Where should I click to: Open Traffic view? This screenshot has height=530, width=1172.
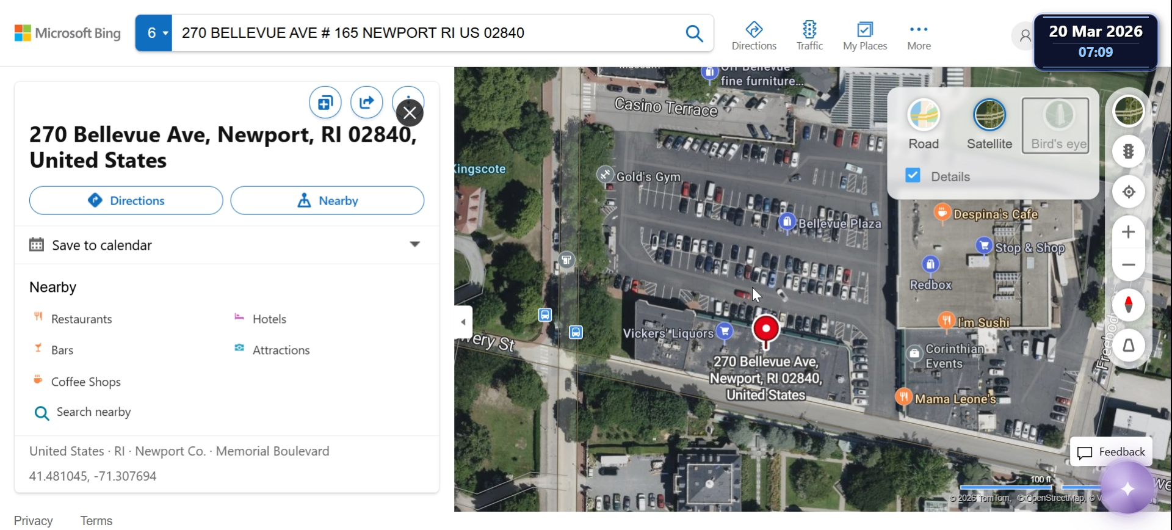tap(809, 35)
